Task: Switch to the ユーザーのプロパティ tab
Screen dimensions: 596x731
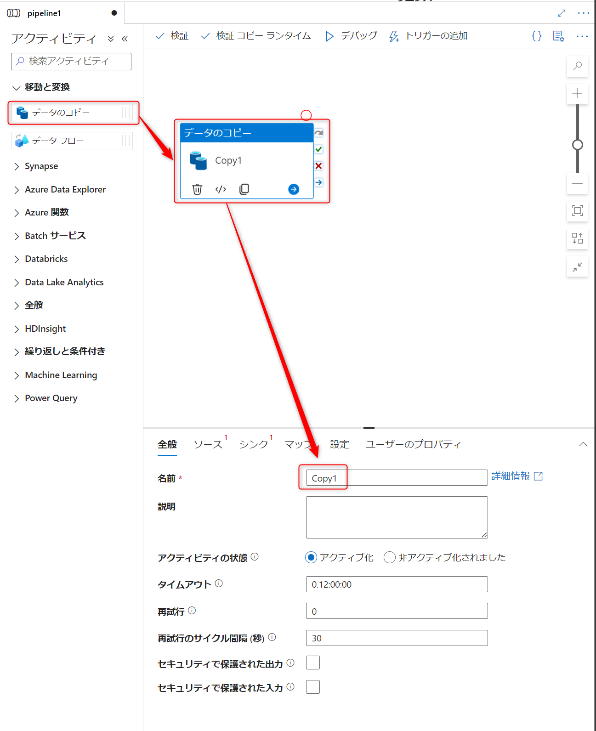Action: tap(413, 444)
